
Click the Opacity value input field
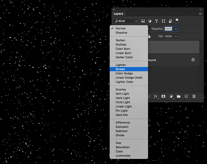(168, 29)
